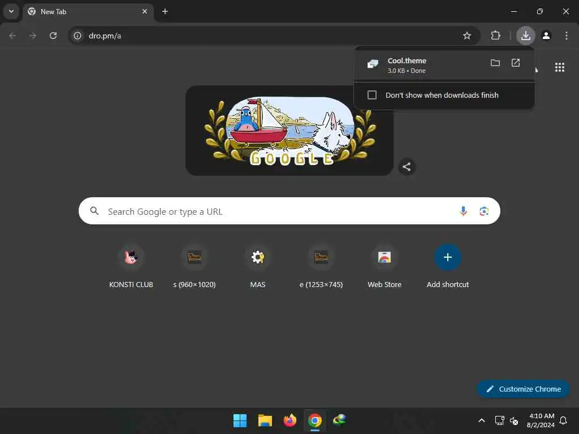Open Cool.theme with external link icon
This screenshot has height=434, width=579.
click(x=516, y=63)
